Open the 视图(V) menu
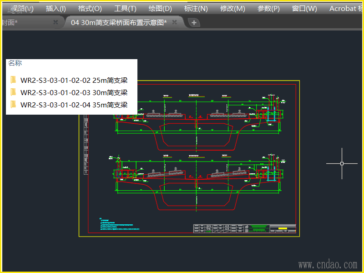 [x=22, y=9]
